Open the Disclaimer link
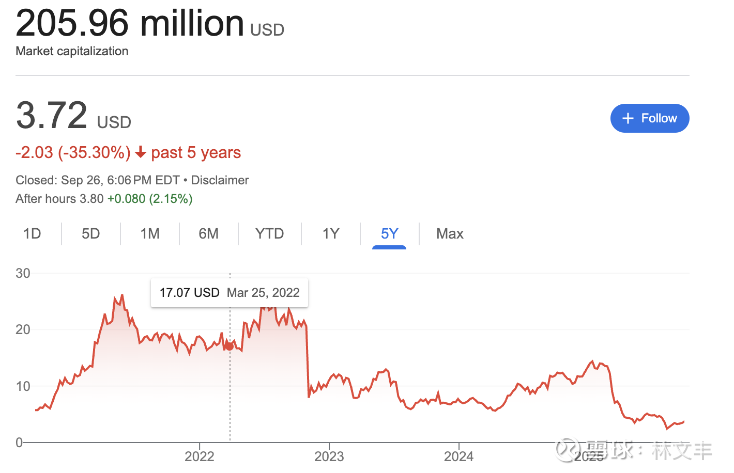The width and height of the screenshot is (734, 473). [220, 180]
